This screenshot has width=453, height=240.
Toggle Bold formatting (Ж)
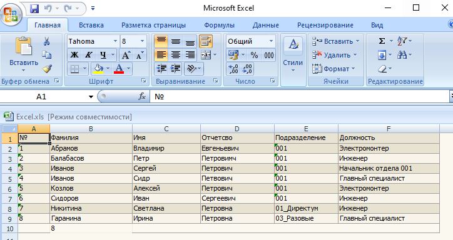(74, 55)
